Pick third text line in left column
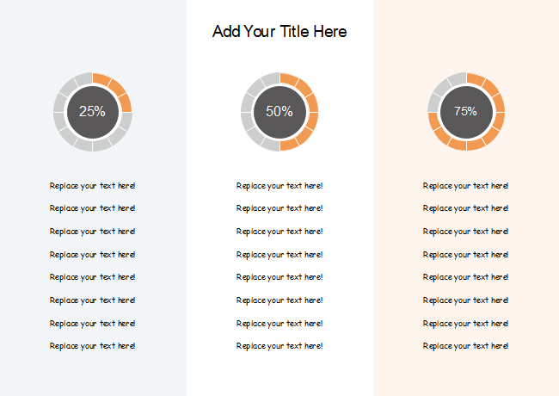 [x=93, y=231]
